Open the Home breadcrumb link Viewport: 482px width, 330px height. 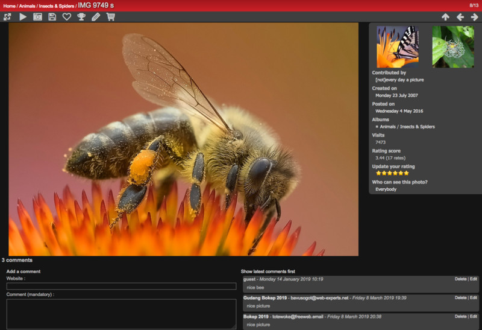click(x=9, y=5)
